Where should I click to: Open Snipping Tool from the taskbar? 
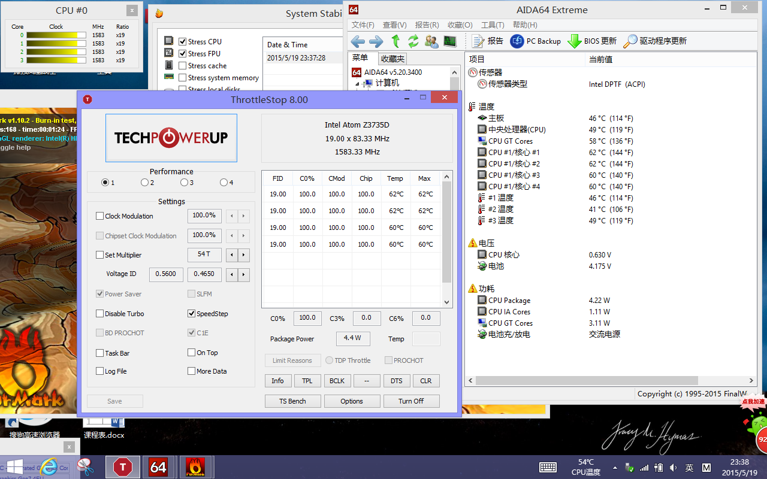pos(86,467)
